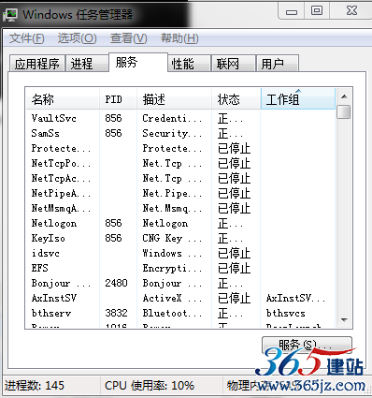Screen dimensions: 372x398
Task: Switch to the 应用程序 tab
Action: tap(37, 64)
